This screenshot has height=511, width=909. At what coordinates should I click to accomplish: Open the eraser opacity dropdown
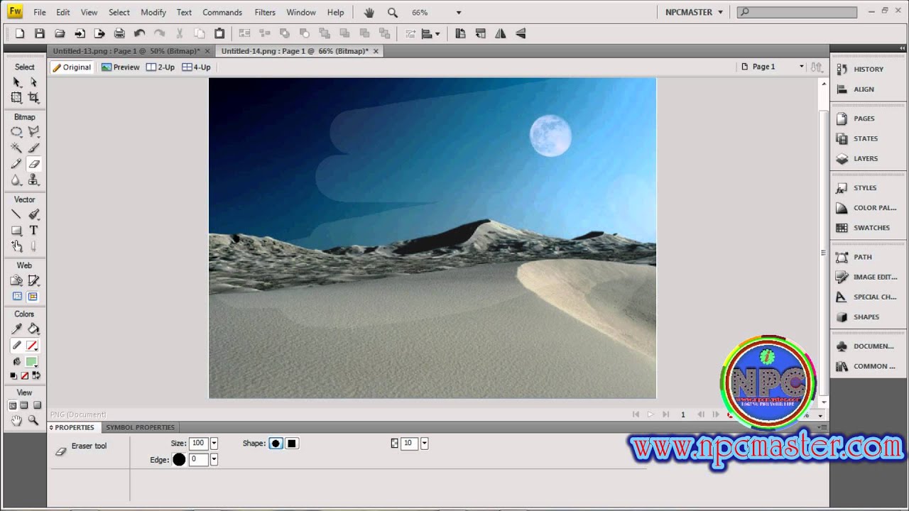coord(424,444)
